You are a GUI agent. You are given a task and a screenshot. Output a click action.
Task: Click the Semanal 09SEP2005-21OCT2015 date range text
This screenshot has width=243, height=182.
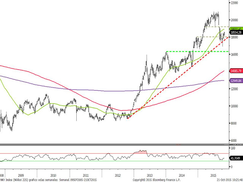(78, 180)
